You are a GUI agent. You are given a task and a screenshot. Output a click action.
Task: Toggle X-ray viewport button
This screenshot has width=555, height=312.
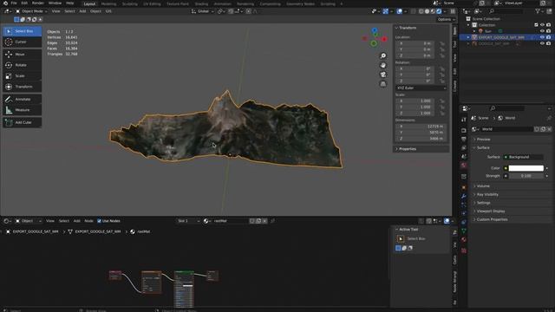coord(413,11)
